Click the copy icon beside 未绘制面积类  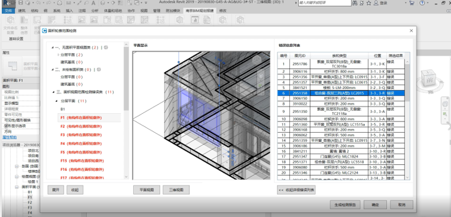pos(99,69)
